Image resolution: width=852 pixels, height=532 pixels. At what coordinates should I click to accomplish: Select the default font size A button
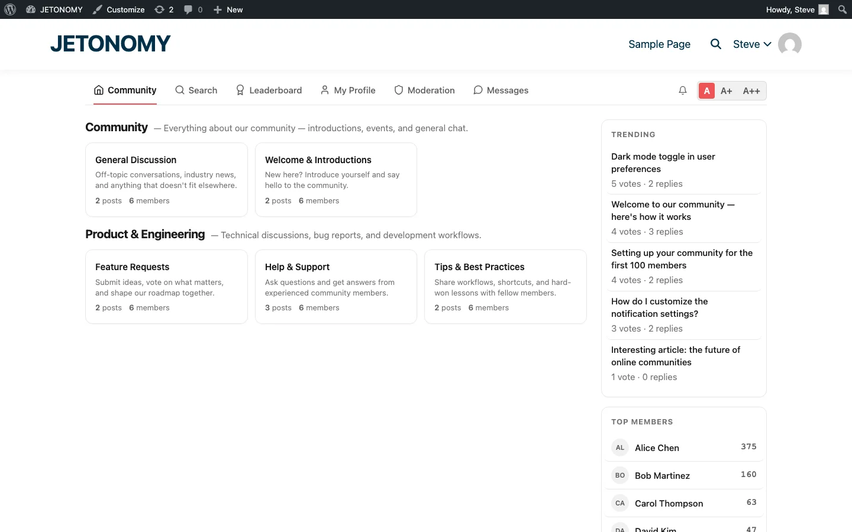point(707,91)
